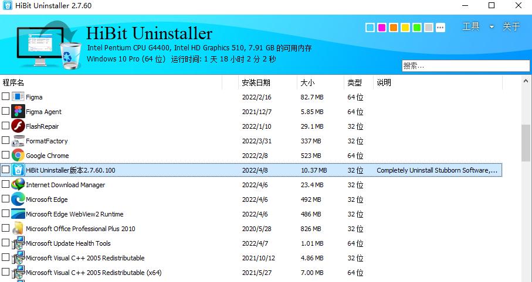Screen dimensions: 532x282
Task: Sort by 说明 column header
Action: 438,82
